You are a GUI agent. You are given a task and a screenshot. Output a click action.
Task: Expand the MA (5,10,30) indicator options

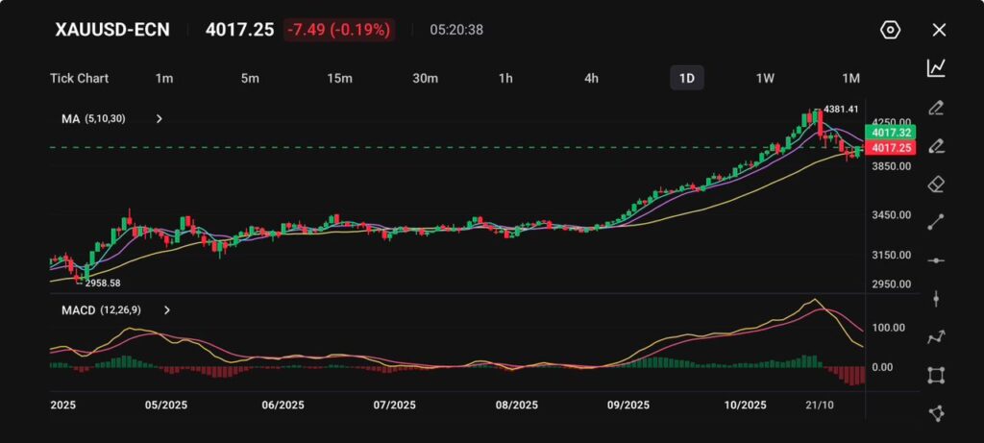pos(160,119)
